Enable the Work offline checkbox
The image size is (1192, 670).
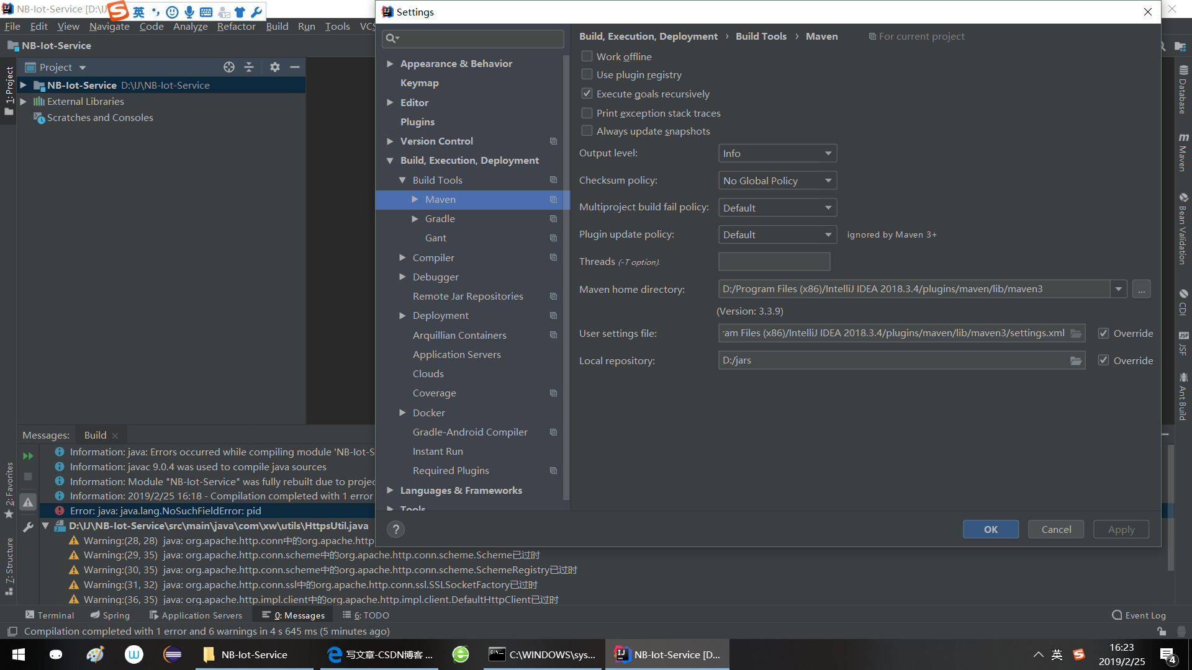point(587,56)
